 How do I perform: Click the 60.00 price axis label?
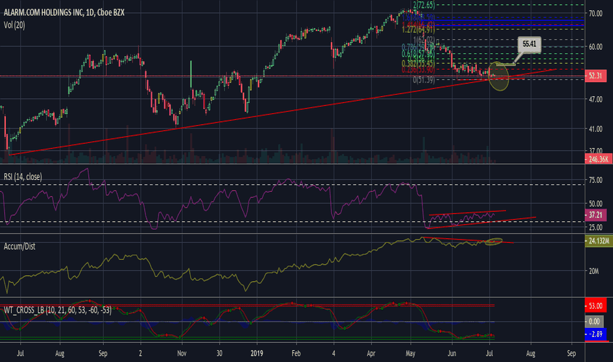[595, 47]
